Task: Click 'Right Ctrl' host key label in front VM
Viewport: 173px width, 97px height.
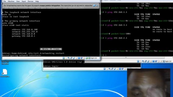Action: (94, 58)
